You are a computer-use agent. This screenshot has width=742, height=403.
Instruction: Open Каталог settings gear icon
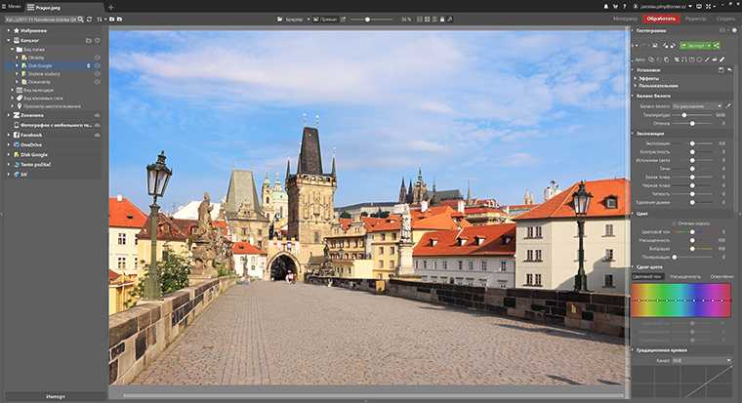click(98, 41)
